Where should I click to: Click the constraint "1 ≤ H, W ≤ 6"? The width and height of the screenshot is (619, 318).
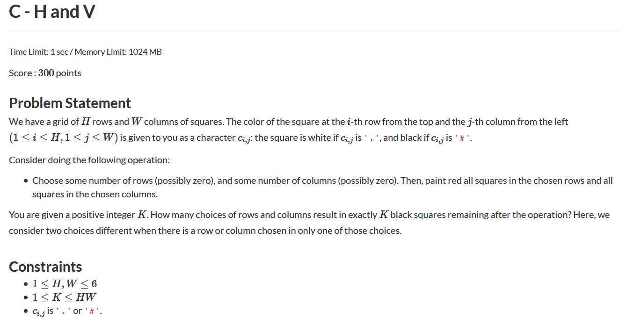[x=65, y=283]
